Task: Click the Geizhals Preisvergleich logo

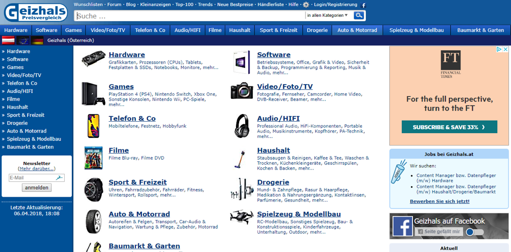Action: tap(36, 12)
